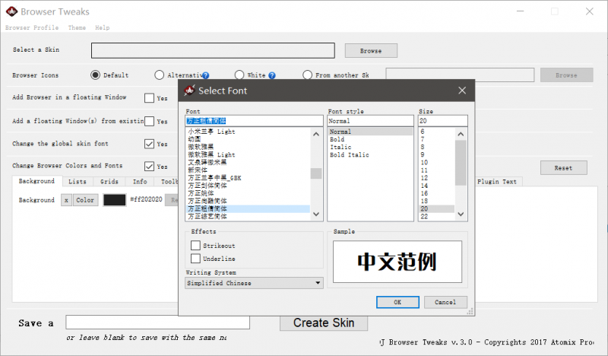Enable the Strikeout effect checkbox
This screenshot has width=608, height=356.
pyautogui.click(x=195, y=246)
